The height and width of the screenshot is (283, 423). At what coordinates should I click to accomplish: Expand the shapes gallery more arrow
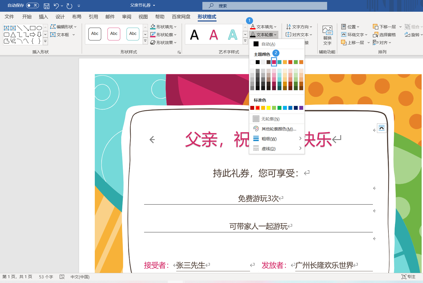(45, 41)
